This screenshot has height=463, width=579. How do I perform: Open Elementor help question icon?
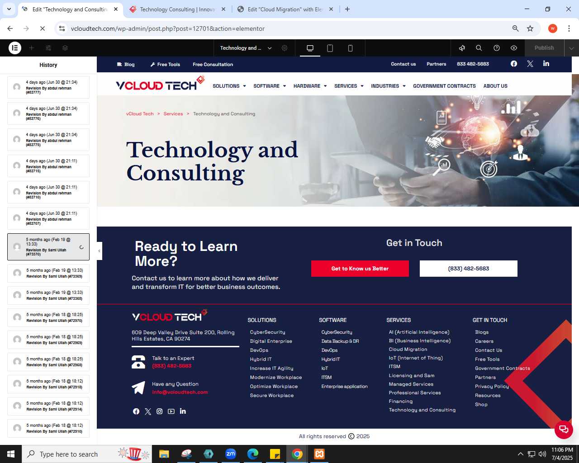pos(497,48)
